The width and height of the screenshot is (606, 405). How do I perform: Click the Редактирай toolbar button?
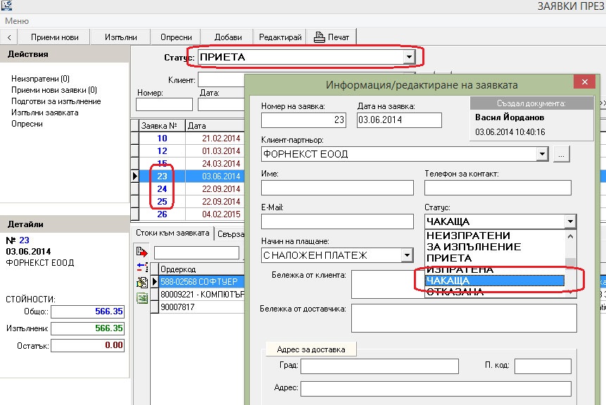280,37
